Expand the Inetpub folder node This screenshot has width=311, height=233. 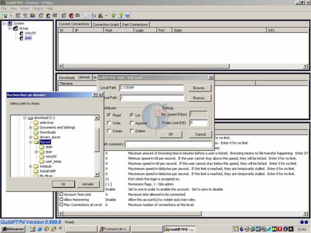coord(30,166)
